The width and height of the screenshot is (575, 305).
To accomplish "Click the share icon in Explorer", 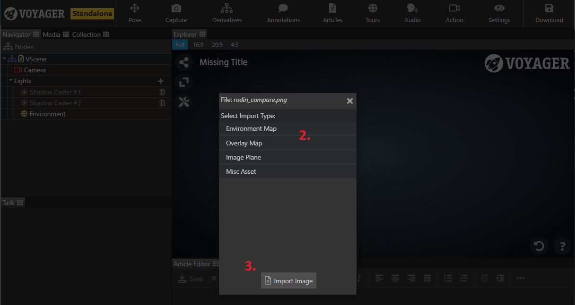I will click(x=184, y=62).
